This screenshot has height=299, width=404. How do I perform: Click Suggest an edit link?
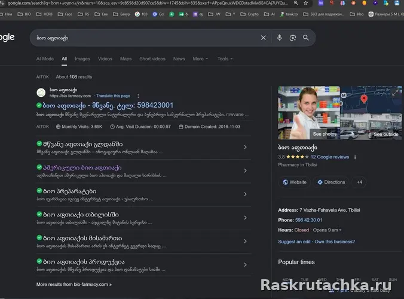coord(294,242)
